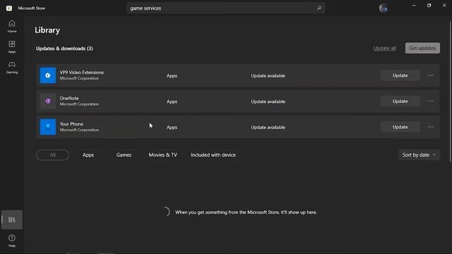Viewport: 452px width, 254px height.
Task: Select the All filter tab
Action: 52,155
